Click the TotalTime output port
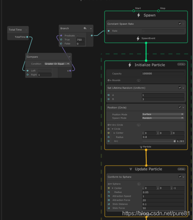The image size is (193, 220). (27, 37)
